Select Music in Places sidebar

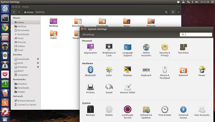coord(26,38)
